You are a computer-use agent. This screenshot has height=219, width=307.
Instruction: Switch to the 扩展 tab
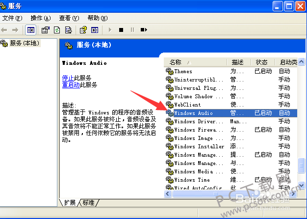[70, 202]
